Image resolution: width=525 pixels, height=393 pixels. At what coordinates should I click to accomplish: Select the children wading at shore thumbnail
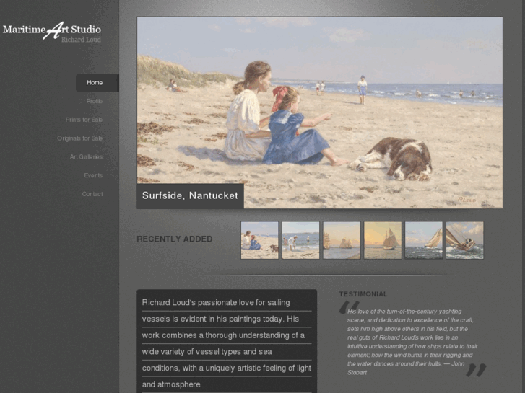pyautogui.click(x=300, y=240)
